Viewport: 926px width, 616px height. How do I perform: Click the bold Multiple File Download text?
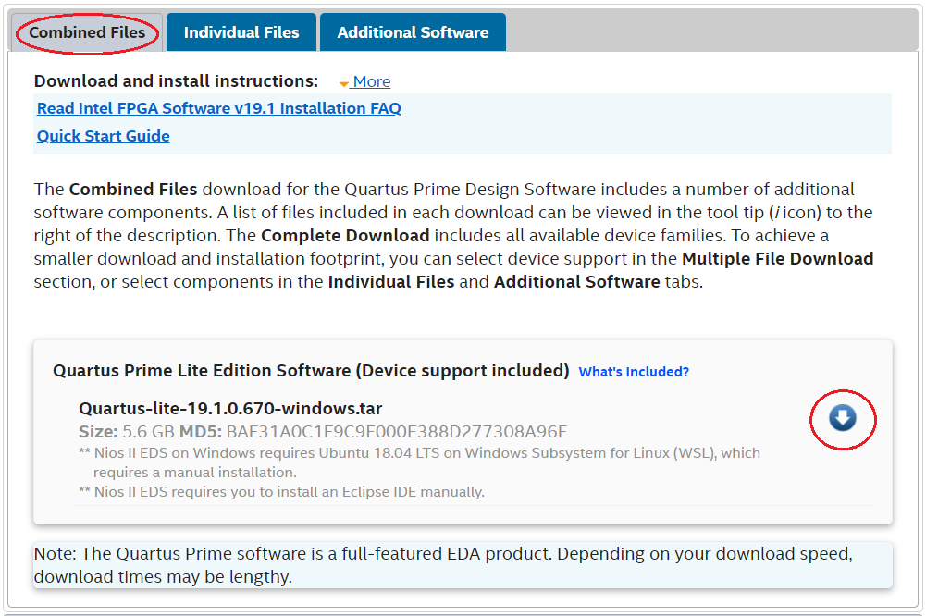click(x=777, y=258)
